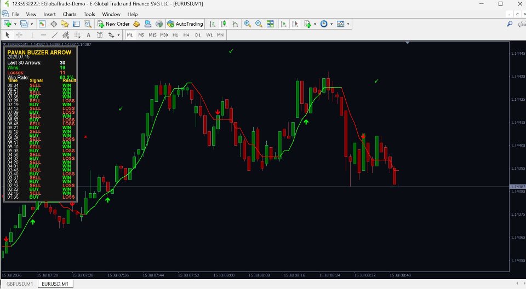This screenshot has height=289, width=526.
Task: Open the File menu
Action: (x=15, y=14)
